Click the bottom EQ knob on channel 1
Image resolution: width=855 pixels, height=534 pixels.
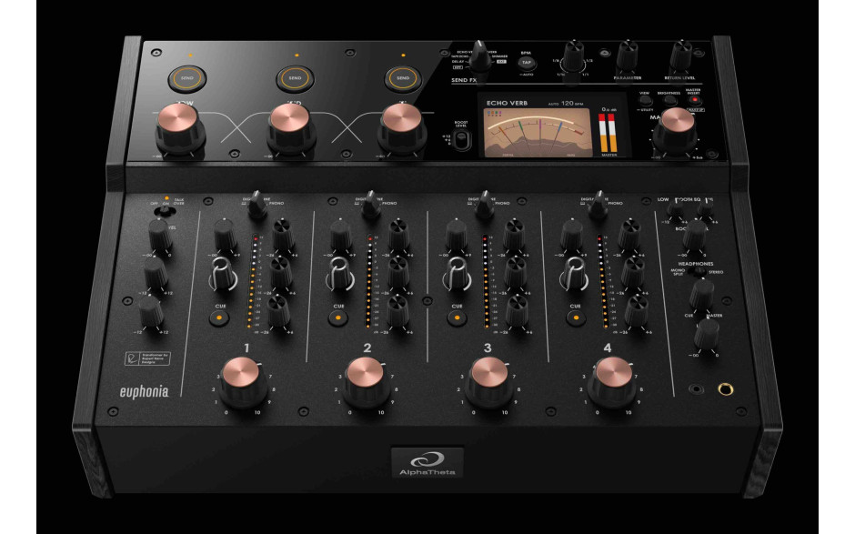(279, 312)
